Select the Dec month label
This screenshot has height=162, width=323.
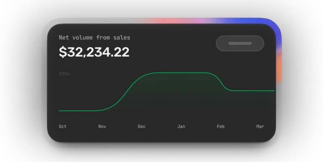tap(142, 126)
